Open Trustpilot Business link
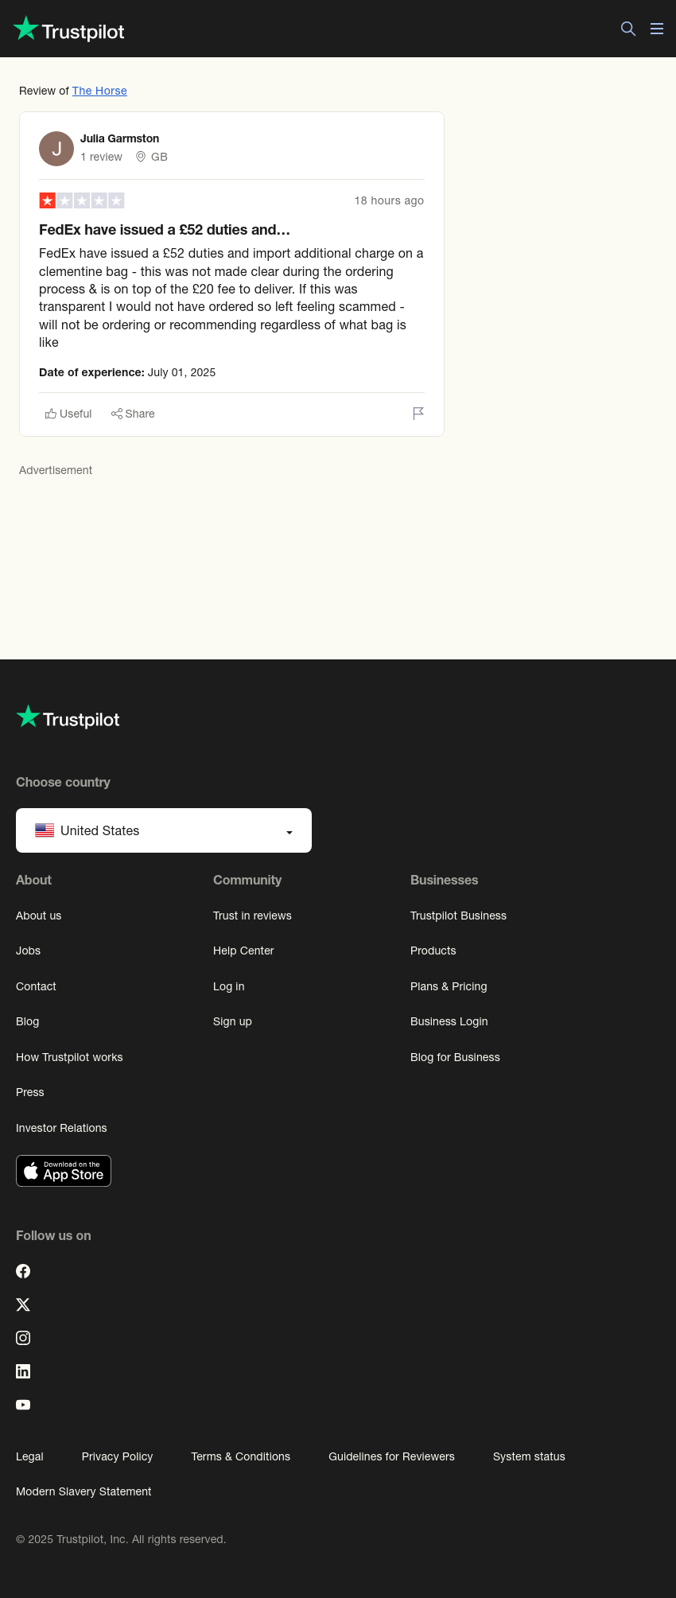676x1598 pixels. point(458,916)
